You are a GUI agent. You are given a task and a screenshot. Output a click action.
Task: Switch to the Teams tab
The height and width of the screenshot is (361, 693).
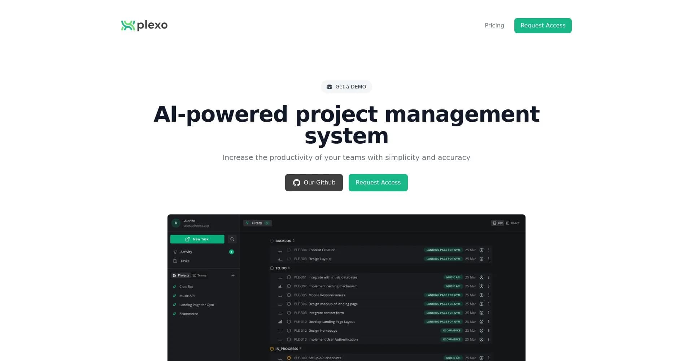click(200, 275)
